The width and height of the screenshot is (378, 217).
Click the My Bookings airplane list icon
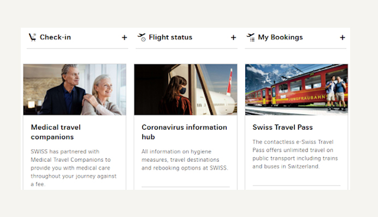click(251, 37)
